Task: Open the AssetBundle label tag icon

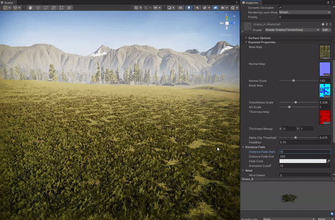Action: coord(332,214)
